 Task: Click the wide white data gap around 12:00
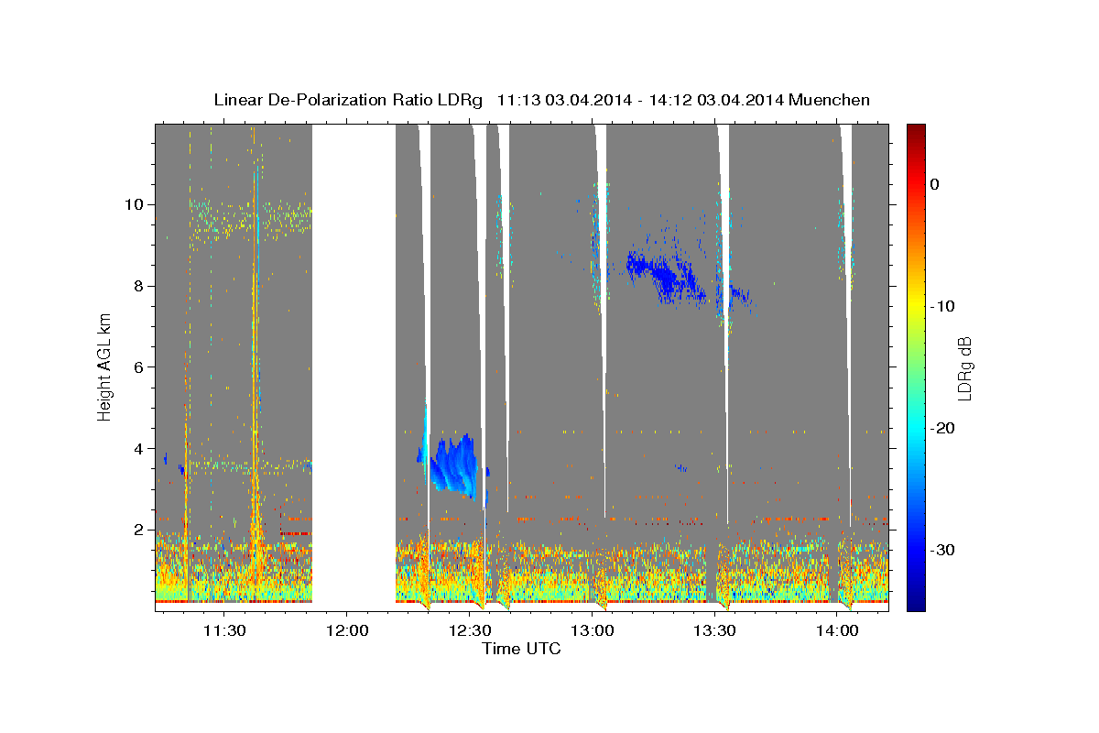(354, 366)
